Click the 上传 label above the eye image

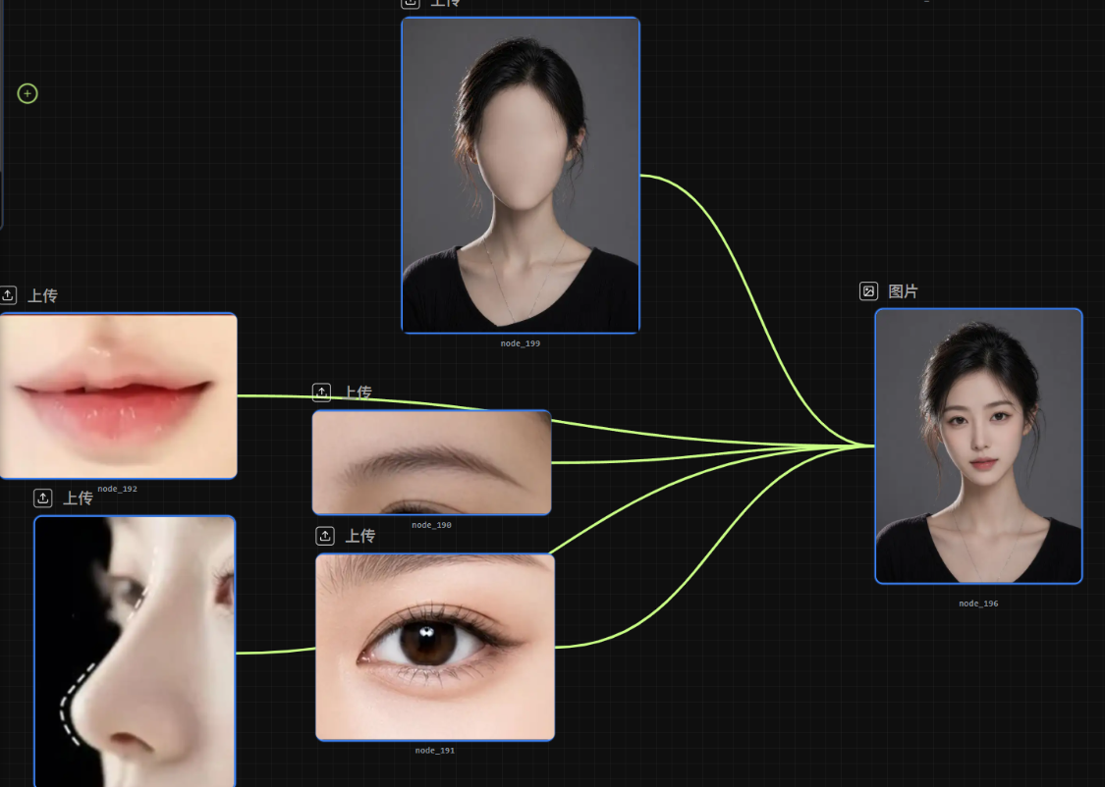(x=360, y=537)
